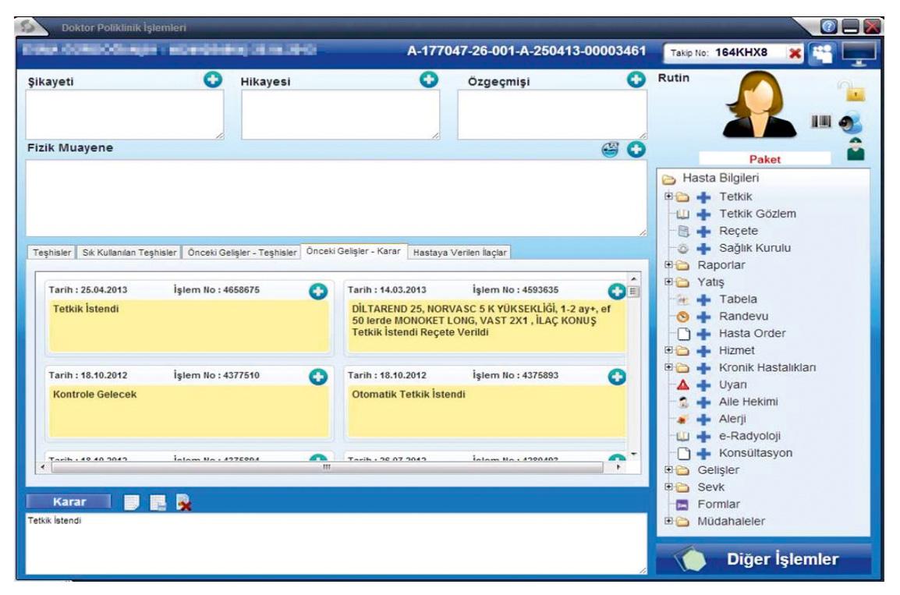Click the delete note icon beside Karar
900x595 pixels.
184,503
